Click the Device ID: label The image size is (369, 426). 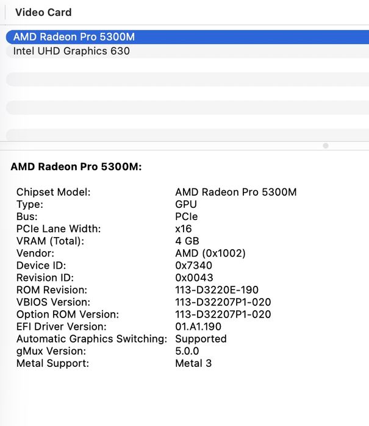coord(41,266)
